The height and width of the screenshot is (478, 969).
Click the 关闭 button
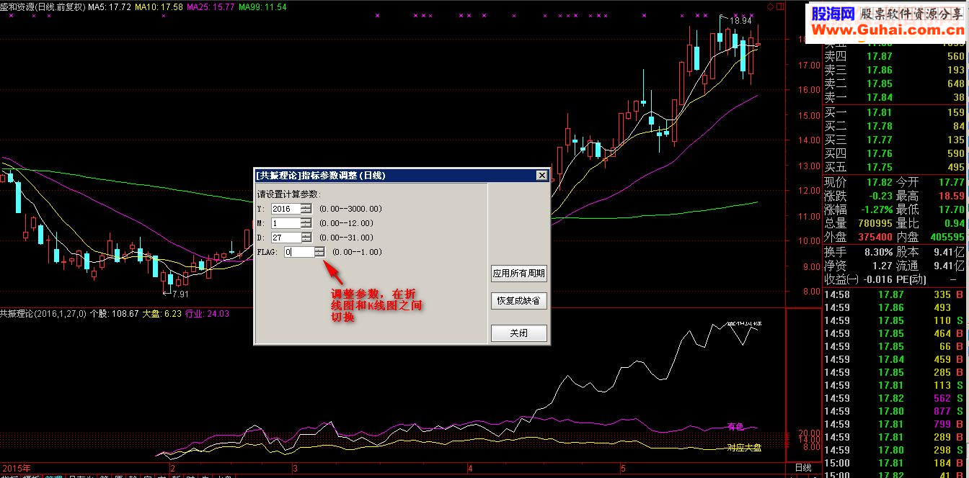pyautogui.click(x=518, y=333)
